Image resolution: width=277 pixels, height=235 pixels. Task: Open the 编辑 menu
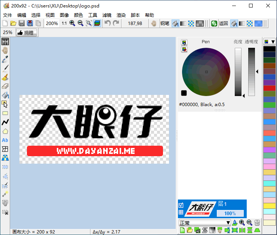pyautogui.click(x=22, y=15)
